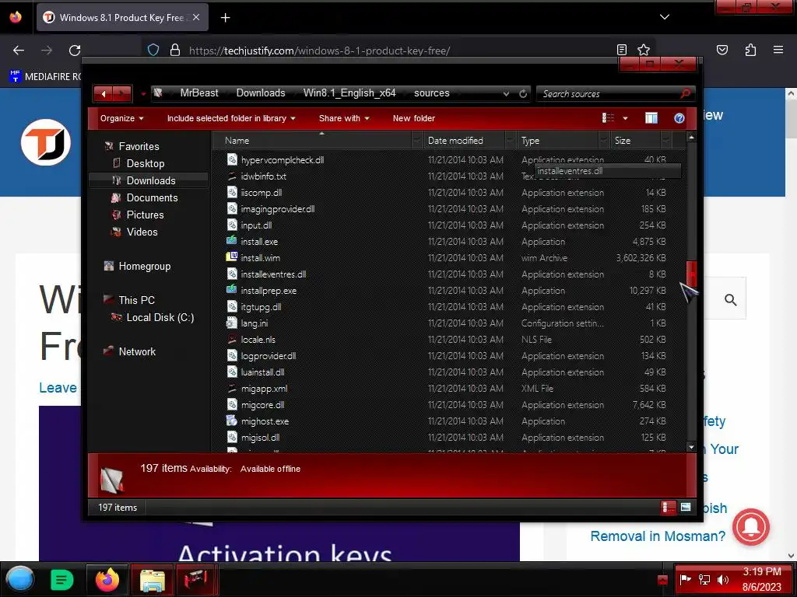This screenshot has width=797, height=597.
Task: Open the Organize menu
Action: tap(122, 118)
